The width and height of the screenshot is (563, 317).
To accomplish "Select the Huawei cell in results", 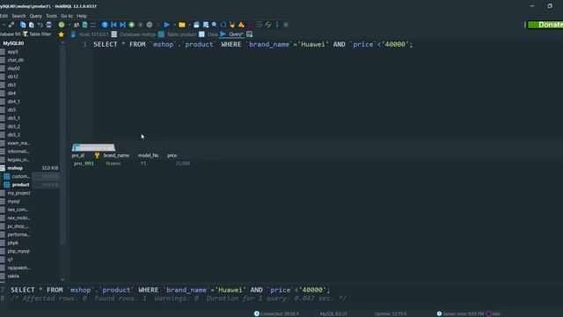I will (113, 164).
